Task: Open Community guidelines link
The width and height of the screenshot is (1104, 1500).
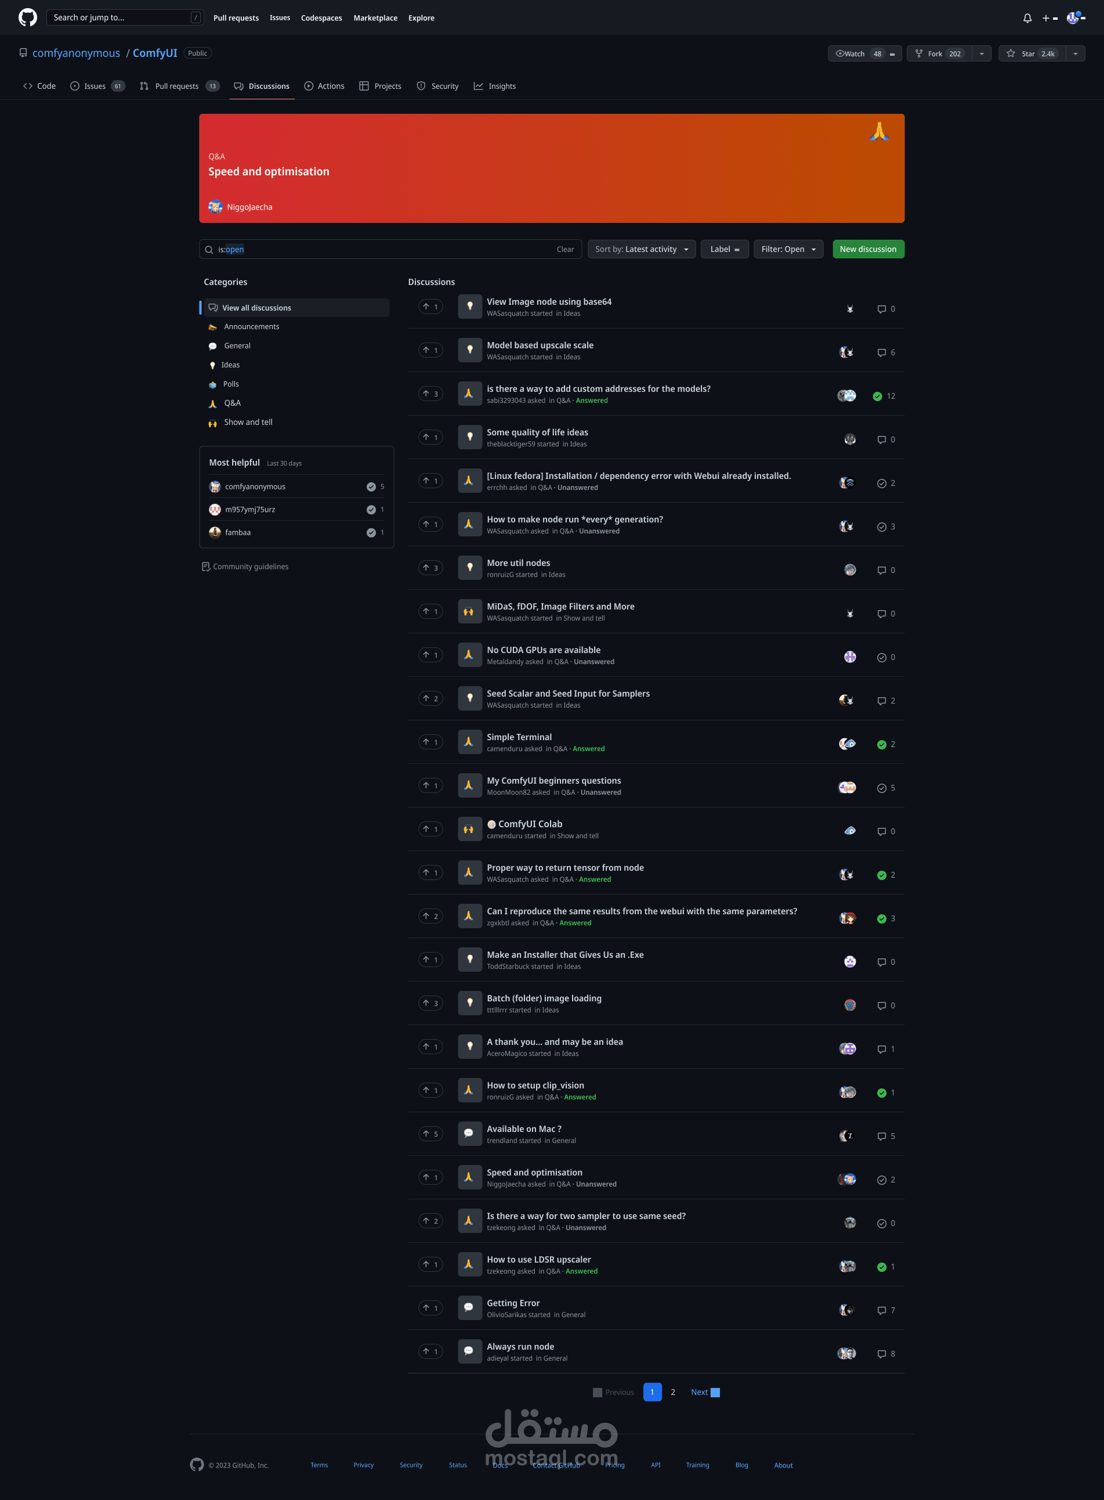Action: click(x=245, y=567)
